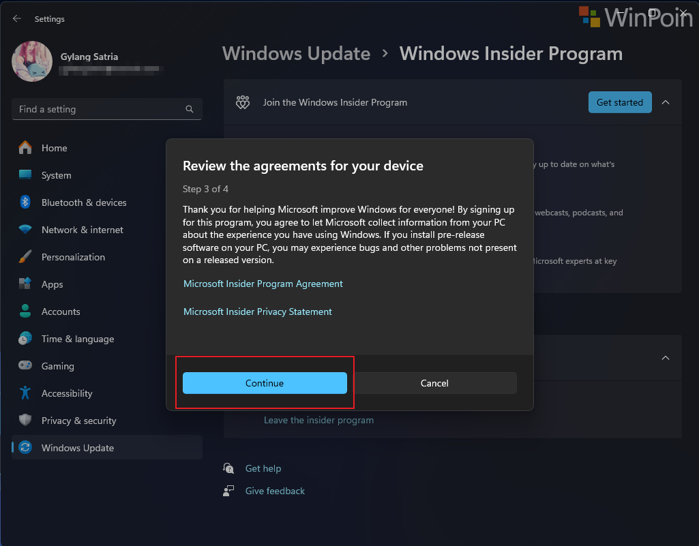
Task: Click the Bluetooth icon in sidebar
Action: coord(25,202)
